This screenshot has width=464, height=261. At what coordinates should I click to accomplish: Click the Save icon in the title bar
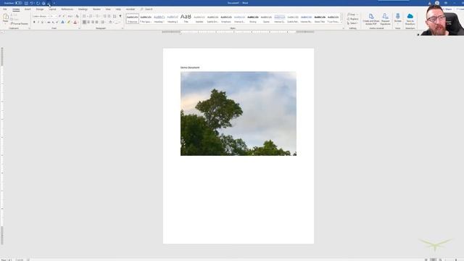click(26, 3)
